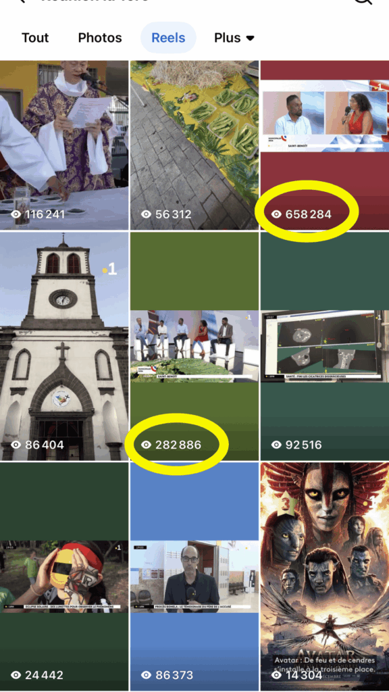Select the Reels tab
Viewport: 389px width, 692px height.
tap(168, 38)
